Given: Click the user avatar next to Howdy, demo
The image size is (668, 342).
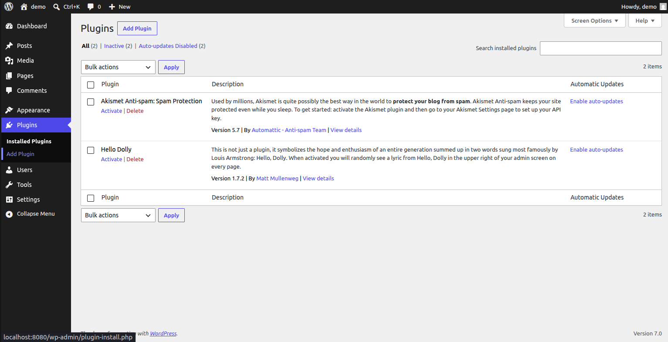Looking at the screenshot, I should [663, 7].
